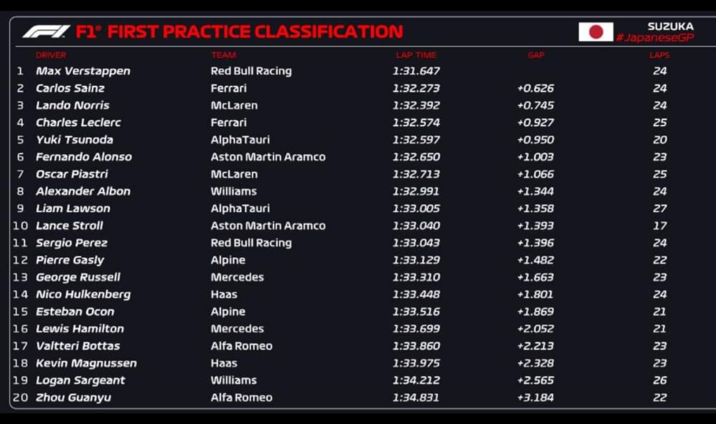The image size is (716, 424).
Task: Select Sergio Perez's +1.396 gap
Action: pos(535,243)
